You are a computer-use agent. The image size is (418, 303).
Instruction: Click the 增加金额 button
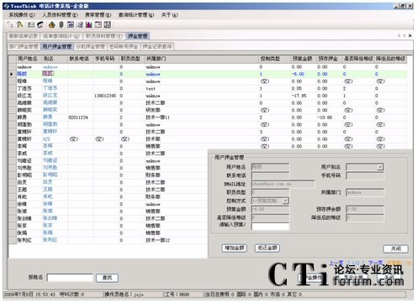235,248
